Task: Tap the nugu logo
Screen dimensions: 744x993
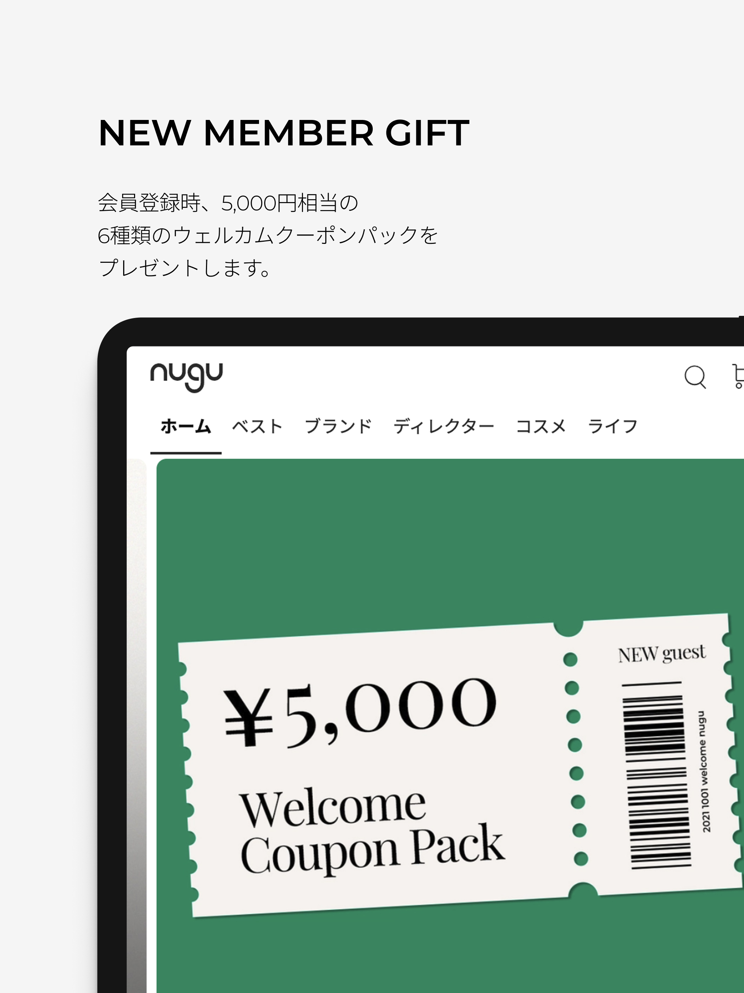Action: [186, 377]
